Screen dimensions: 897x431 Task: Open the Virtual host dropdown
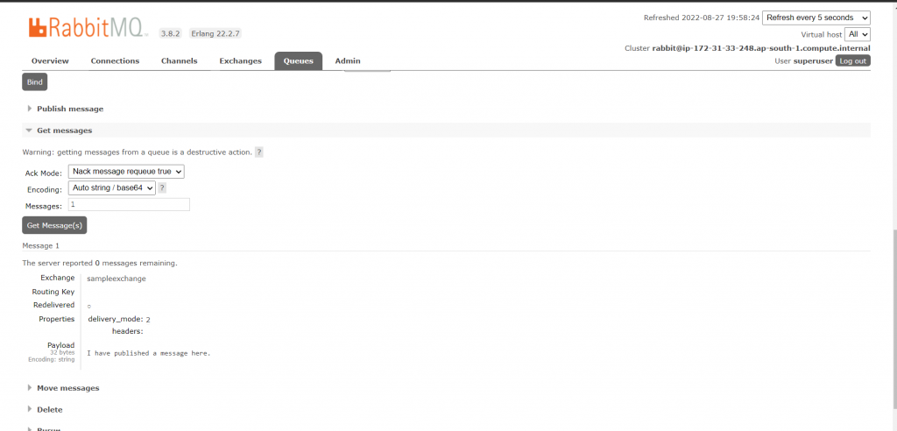858,34
